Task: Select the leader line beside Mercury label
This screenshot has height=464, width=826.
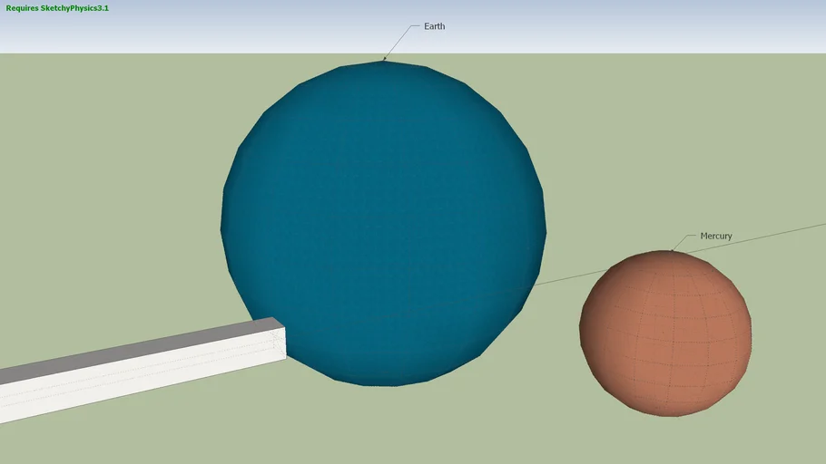Action: (683, 241)
